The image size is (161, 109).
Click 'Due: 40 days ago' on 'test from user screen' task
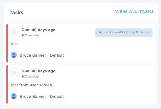tap(39, 71)
